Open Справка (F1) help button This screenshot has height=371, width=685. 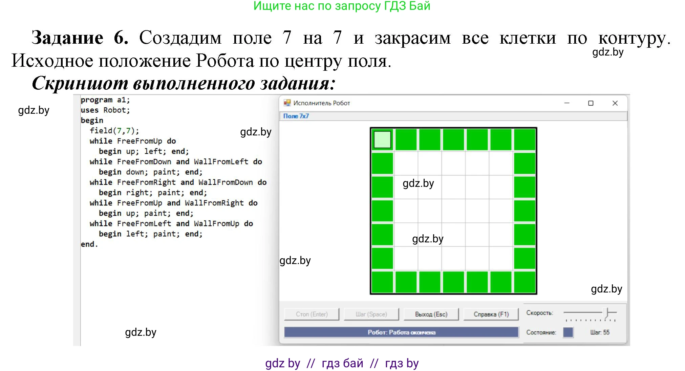tap(491, 314)
